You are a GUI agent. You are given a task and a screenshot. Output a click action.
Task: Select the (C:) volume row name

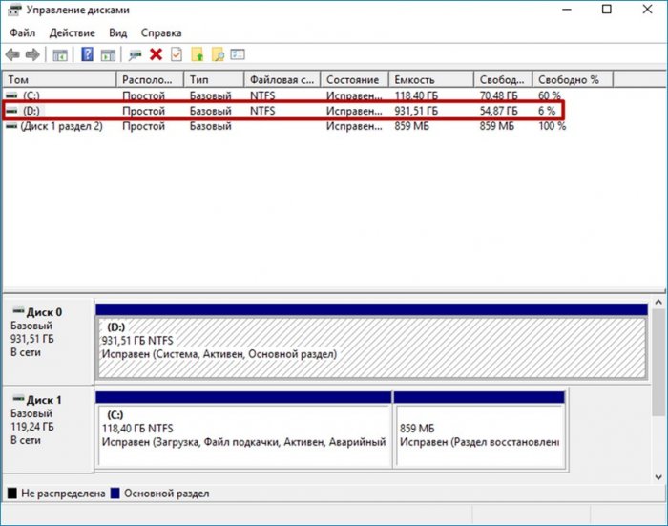click(31, 95)
